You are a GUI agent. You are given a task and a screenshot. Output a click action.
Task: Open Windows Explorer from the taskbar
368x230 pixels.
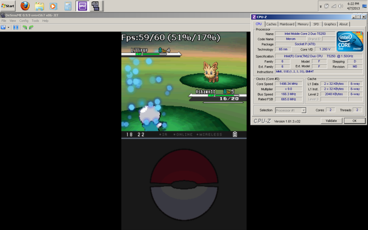(40, 6)
